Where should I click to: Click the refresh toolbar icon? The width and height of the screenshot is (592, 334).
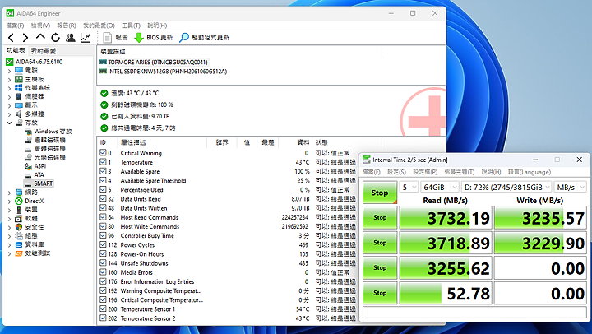pyautogui.click(x=56, y=37)
